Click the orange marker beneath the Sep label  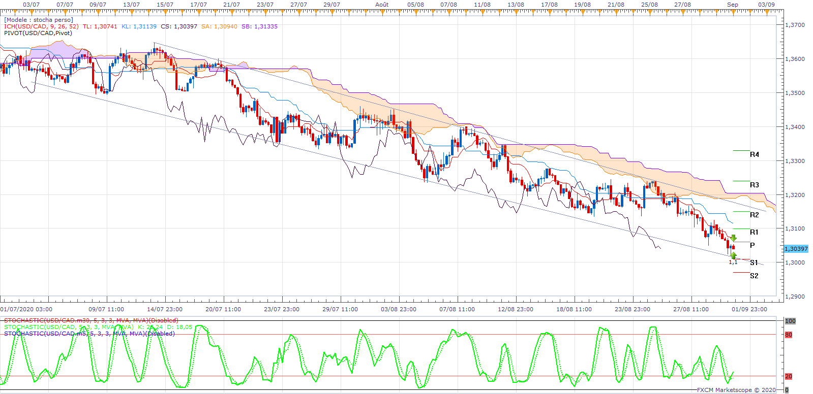point(732,13)
